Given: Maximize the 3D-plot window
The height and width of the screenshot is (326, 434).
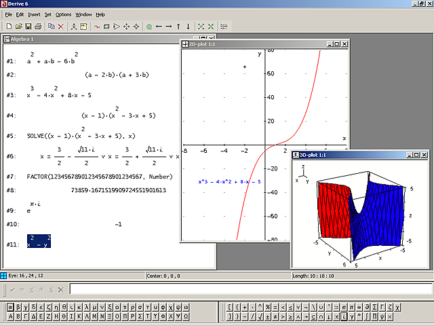Looking at the screenshot, I should point(416,155).
